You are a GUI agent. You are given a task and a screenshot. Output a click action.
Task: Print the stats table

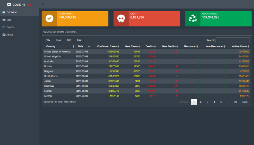click(79, 40)
